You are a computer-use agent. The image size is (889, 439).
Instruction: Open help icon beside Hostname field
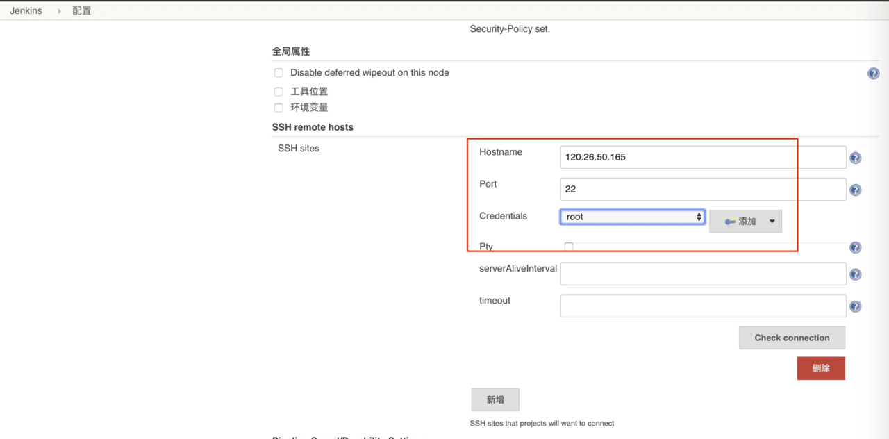[856, 158]
